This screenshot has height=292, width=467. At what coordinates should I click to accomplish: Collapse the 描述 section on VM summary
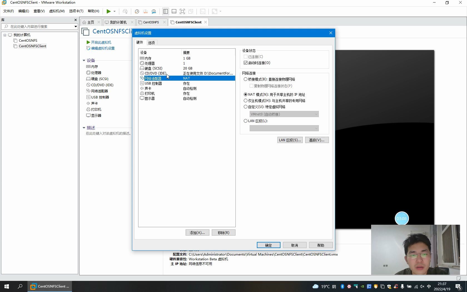[x=84, y=128]
